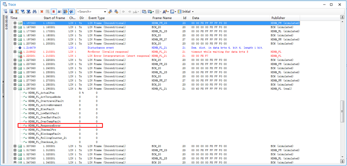The width and height of the screenshot is (347, 166).
Task: Expand the frame row at time 1.307060
Action: click(15, 146)
